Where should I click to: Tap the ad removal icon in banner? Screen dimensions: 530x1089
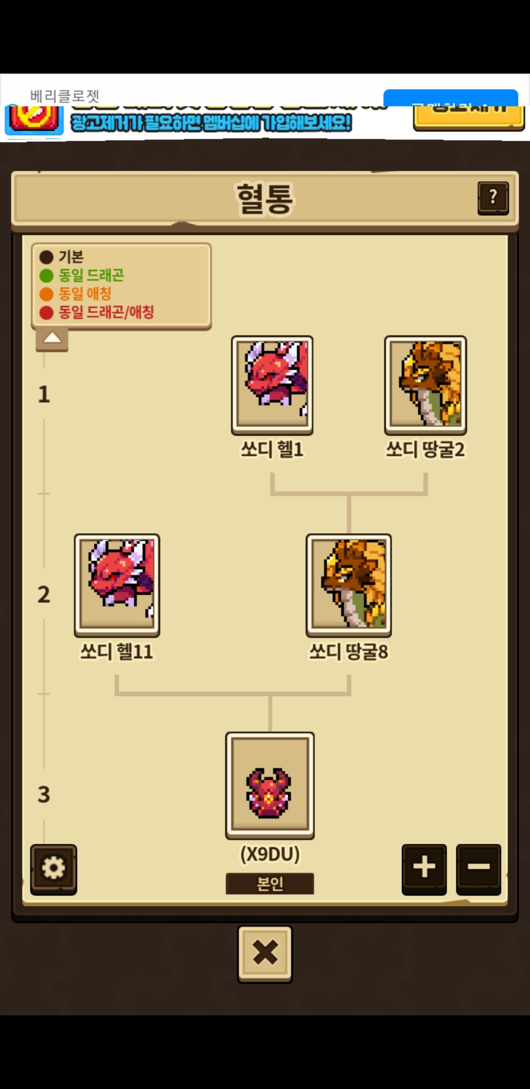point(34,119)
